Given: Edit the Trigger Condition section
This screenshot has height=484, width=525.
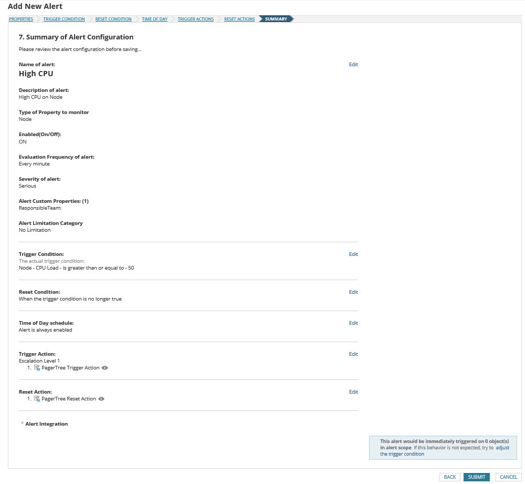Looking at the screenshot, I should point(353,254).
